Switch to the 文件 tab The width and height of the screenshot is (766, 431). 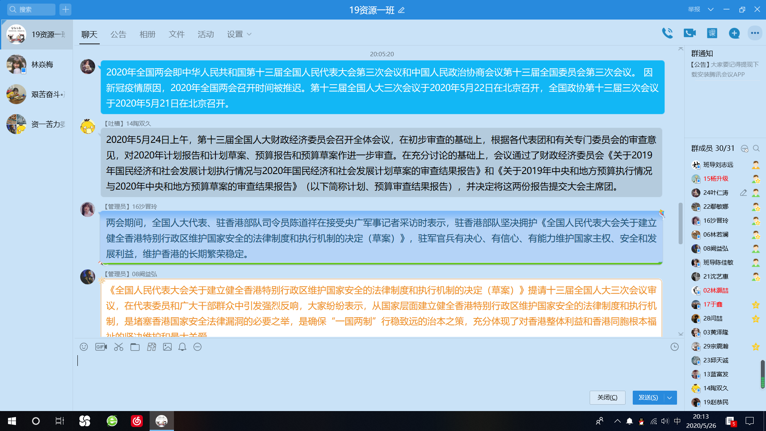pyautogui.click(x=176, y=34)
